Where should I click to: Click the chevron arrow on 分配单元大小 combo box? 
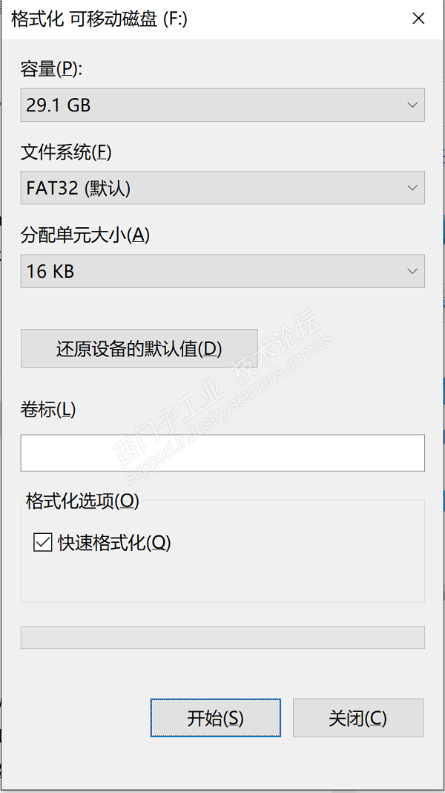[413, 271]
